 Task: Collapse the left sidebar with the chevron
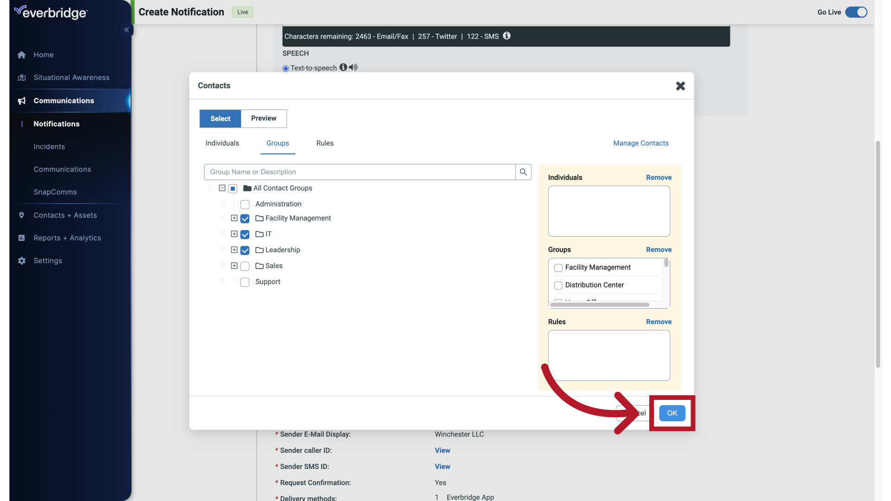point(126,30)
